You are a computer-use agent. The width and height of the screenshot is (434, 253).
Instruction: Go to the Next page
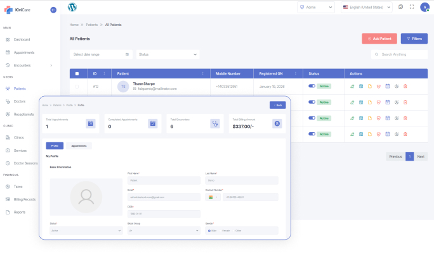tap(421, 157)
